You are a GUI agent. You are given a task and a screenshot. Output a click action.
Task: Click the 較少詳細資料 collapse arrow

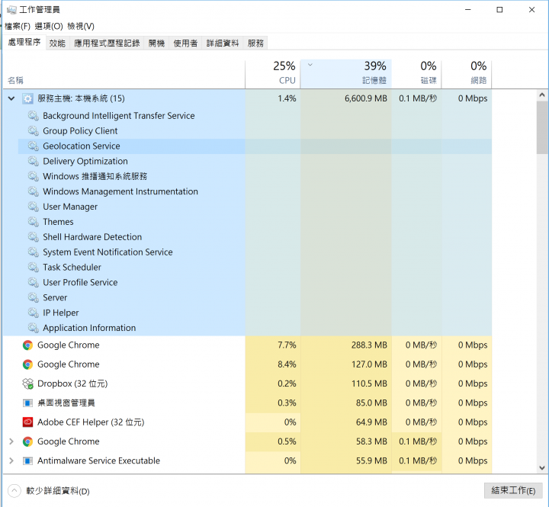point(14,491)
